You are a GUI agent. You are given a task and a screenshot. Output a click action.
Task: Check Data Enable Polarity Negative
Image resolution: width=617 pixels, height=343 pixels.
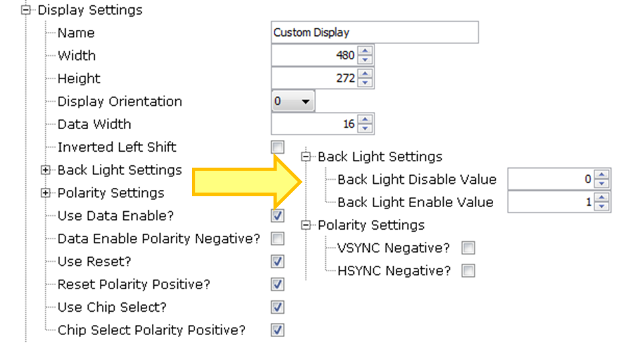tap(277, 238)
